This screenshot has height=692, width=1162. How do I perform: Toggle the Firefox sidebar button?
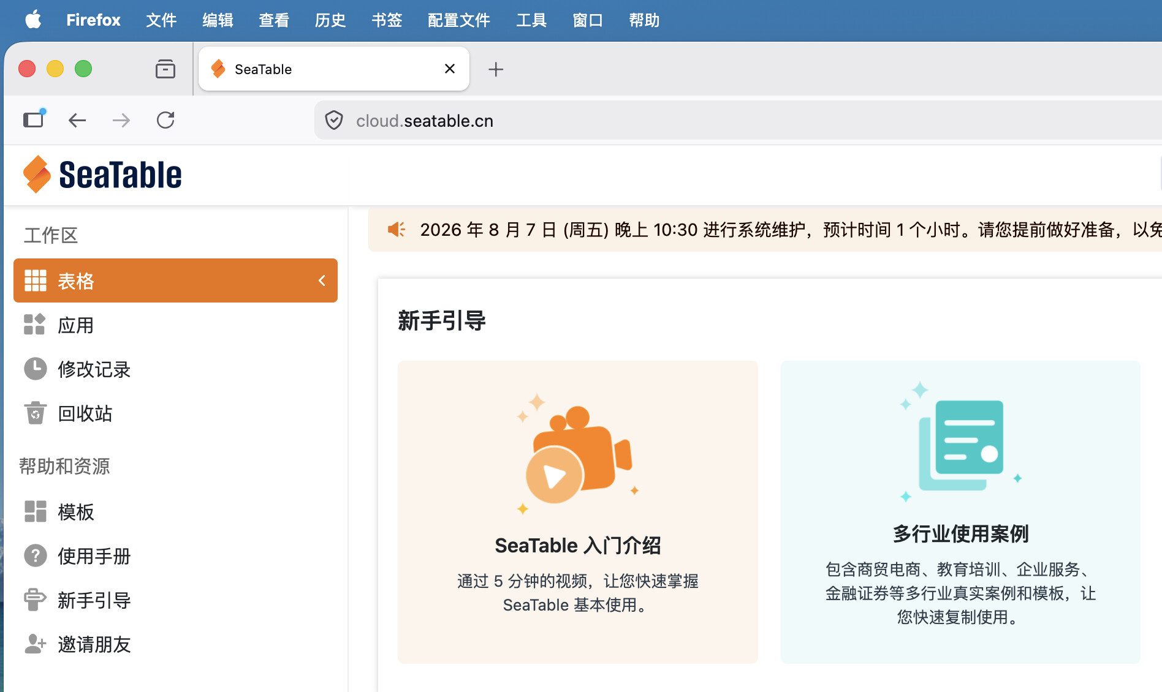[x=34, y=119]
